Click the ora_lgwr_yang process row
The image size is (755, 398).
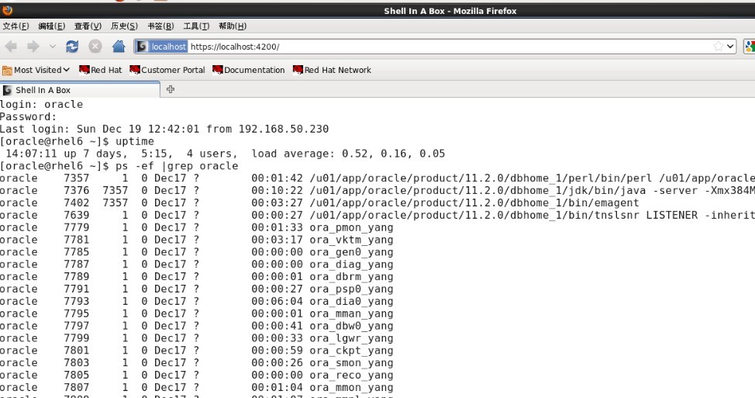[x=196, y=338]
